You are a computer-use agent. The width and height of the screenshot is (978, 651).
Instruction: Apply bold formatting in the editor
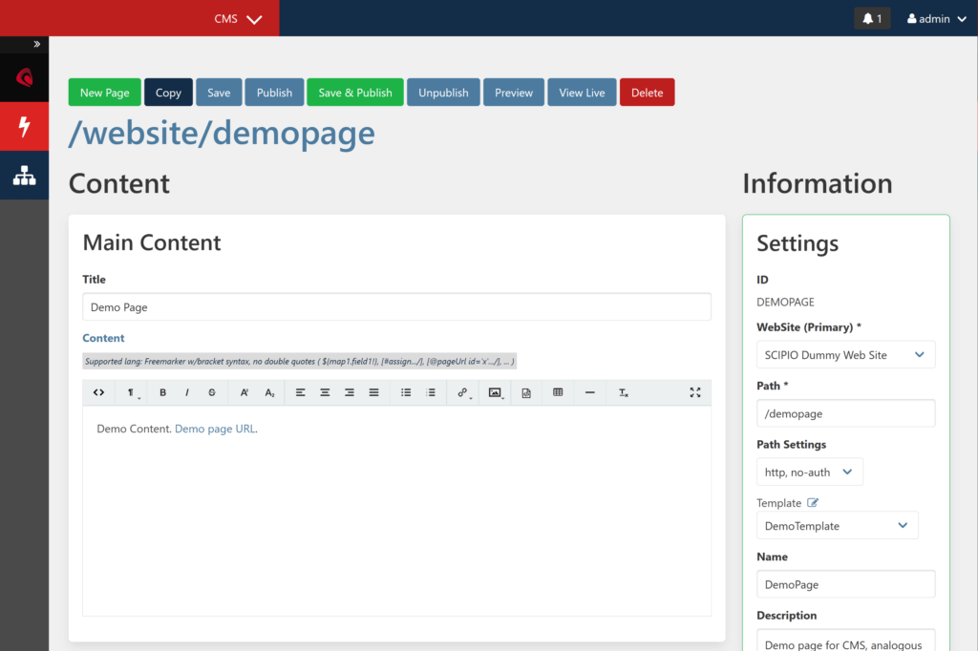point(163,392)
